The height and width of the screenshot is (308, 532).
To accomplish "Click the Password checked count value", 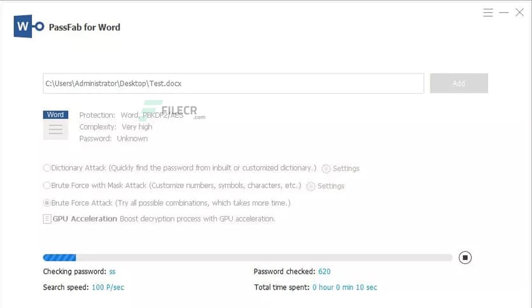I will click(325, 272).
